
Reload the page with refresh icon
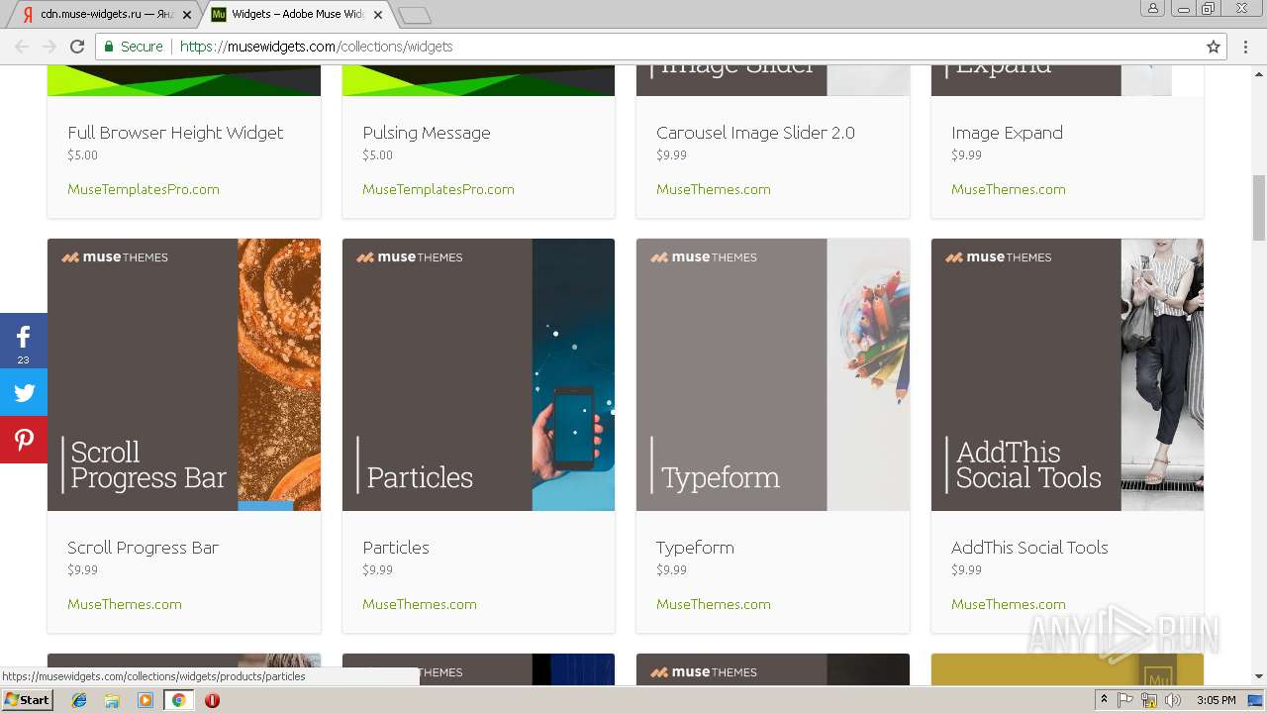[77, 47]
